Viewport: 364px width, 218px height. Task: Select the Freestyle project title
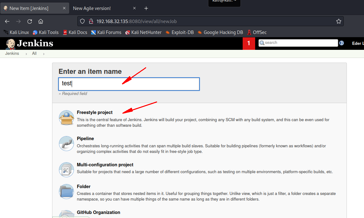tap(95, 112)
